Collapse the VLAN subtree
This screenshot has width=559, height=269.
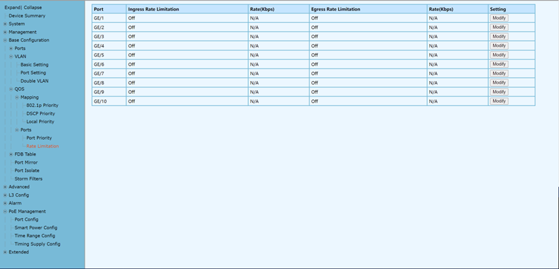point(11,57)
